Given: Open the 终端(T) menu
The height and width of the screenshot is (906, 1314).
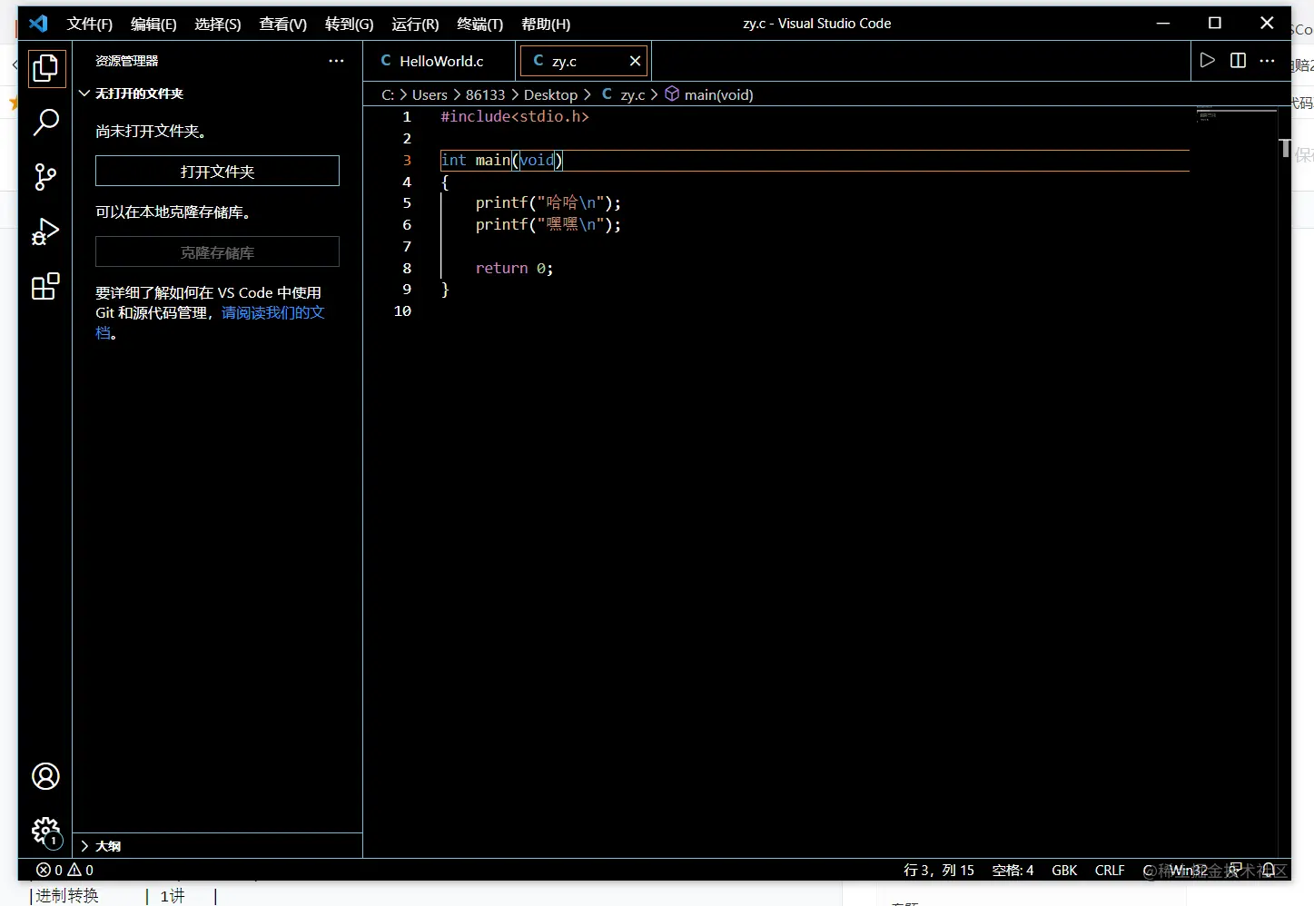Looking at the screenshot, I should 480,24.
